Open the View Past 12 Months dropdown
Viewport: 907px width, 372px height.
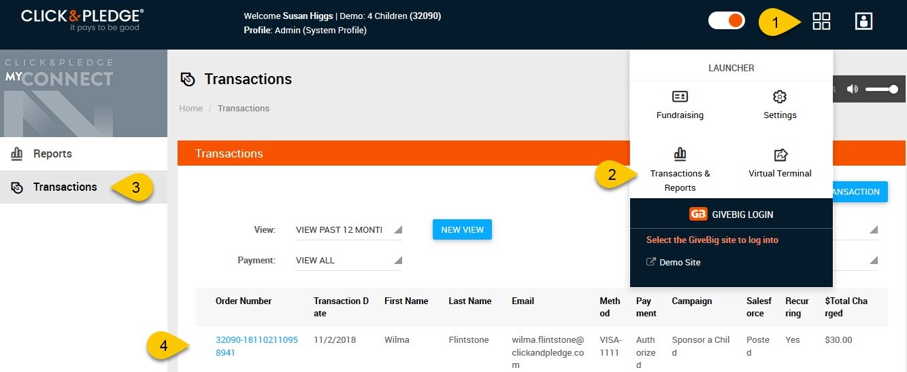point(349,229)
